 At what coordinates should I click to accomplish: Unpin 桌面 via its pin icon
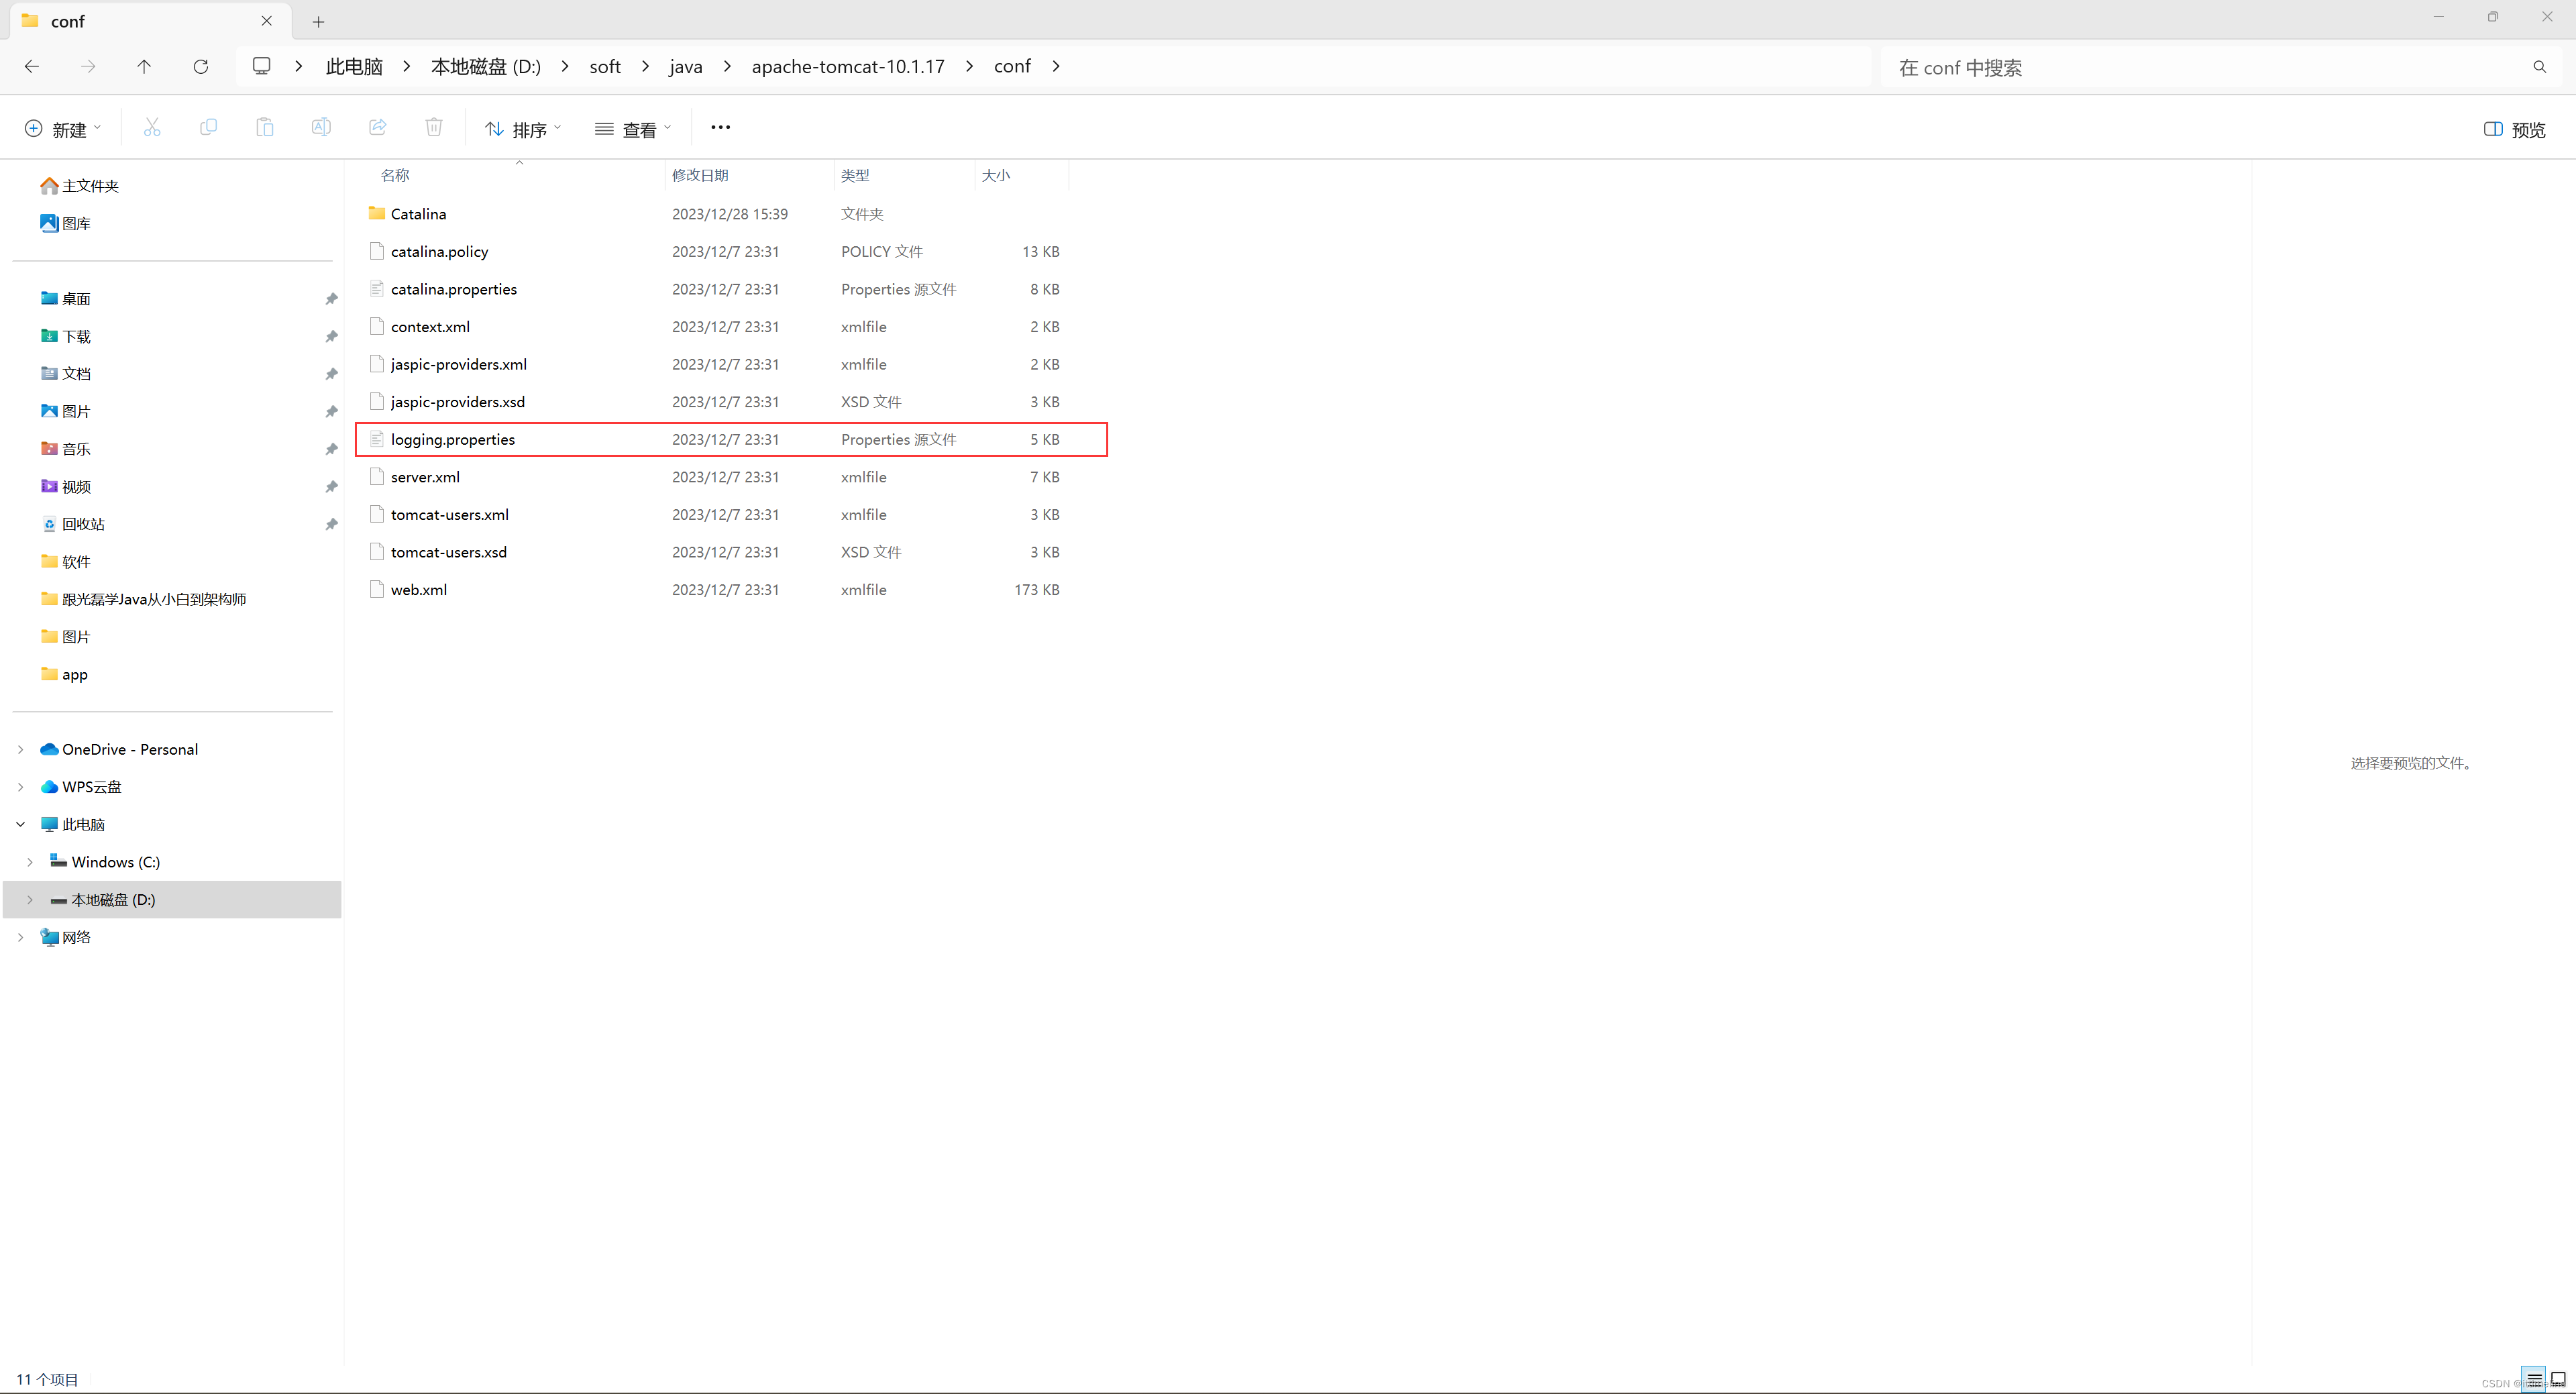tap(331, 299)
